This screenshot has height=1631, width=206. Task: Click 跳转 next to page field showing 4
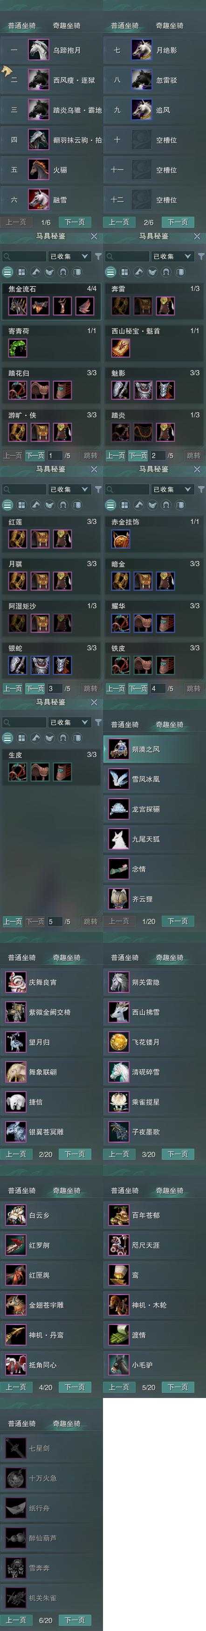(x=193, y=688)
